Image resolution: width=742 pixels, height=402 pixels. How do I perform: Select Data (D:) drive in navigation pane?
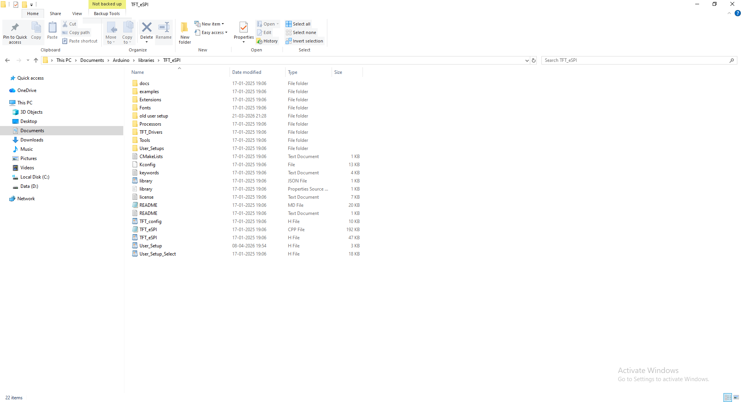[x=29, y=186]
